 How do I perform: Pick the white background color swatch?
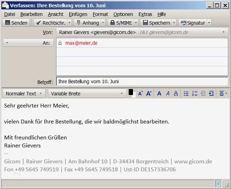(x=134, y=95)
